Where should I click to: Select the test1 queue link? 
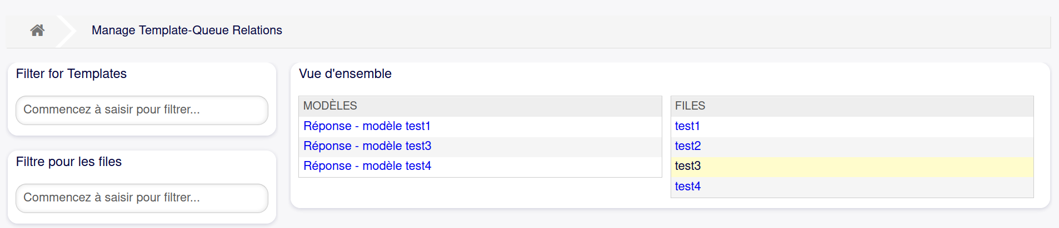[687, 126]
